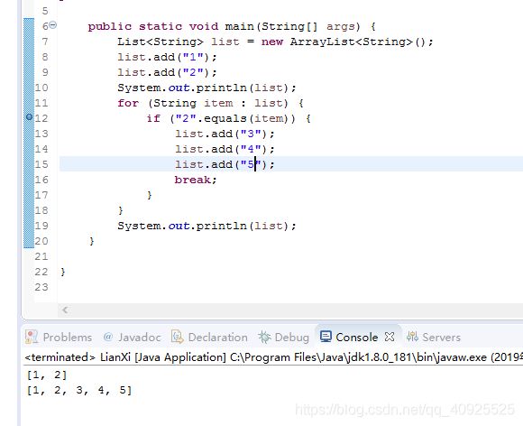The height and width of the screenshot is (426, 523).
Task: Click the list.add("5") statement
Action: [225, 164]
